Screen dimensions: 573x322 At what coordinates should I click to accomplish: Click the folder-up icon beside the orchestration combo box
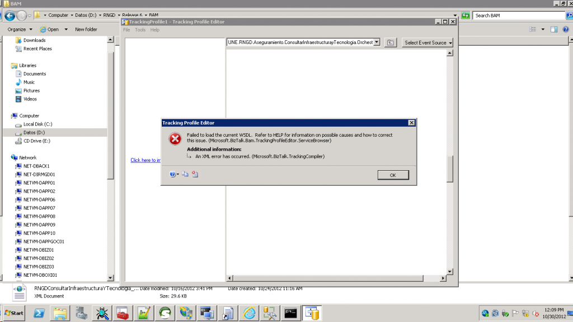(391, 42)
